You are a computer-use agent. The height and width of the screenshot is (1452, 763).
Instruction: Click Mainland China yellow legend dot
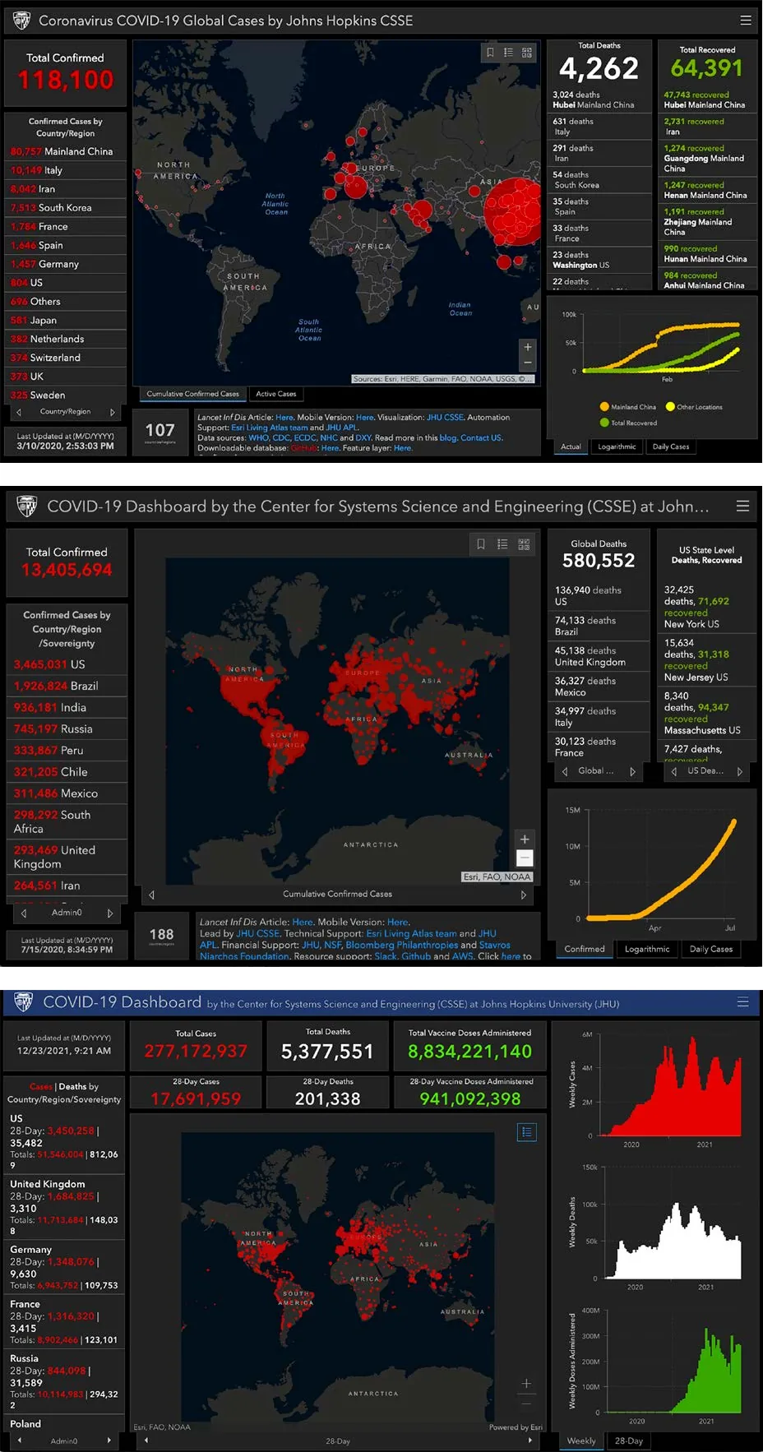(x=605, y=407)
